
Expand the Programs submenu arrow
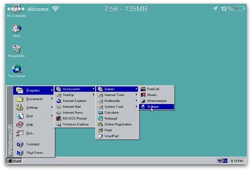click(x=52, y=90)
